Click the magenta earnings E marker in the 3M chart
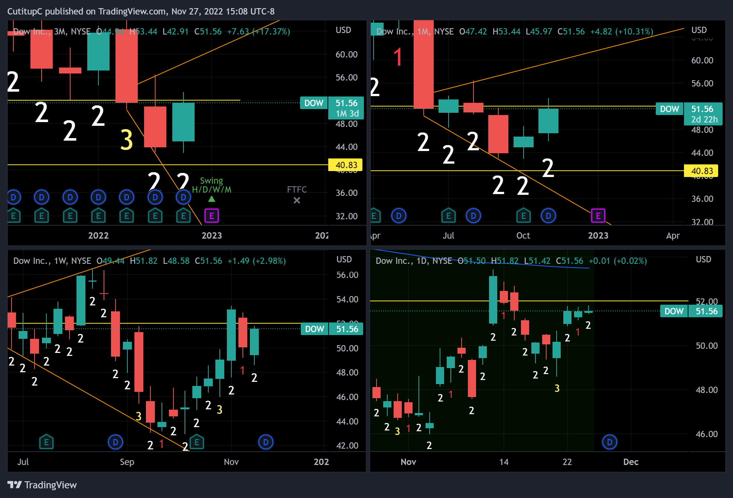The image size is (733, 498). point(212,216)
